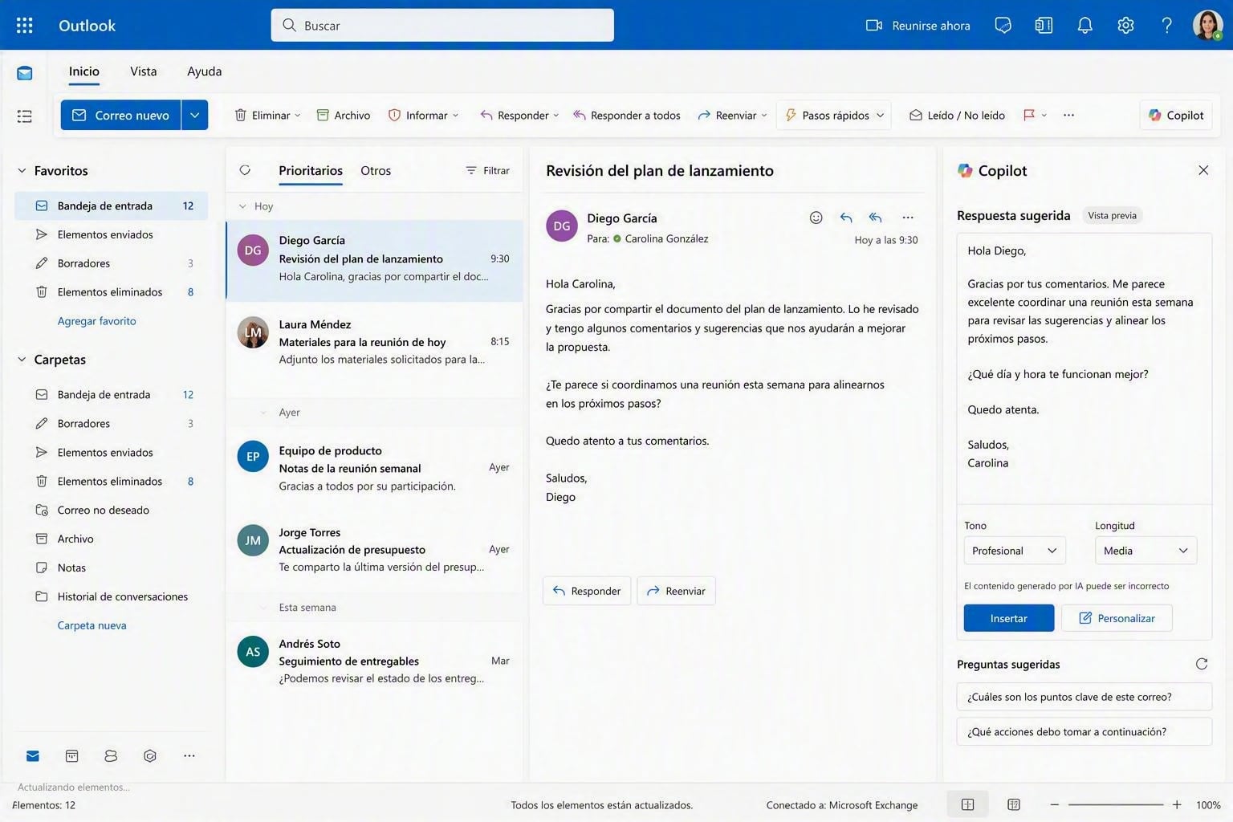The image size is (1233, 822).
Task: Open the calendar icon in bottom navigation
Action: click(x=72, y=756)
